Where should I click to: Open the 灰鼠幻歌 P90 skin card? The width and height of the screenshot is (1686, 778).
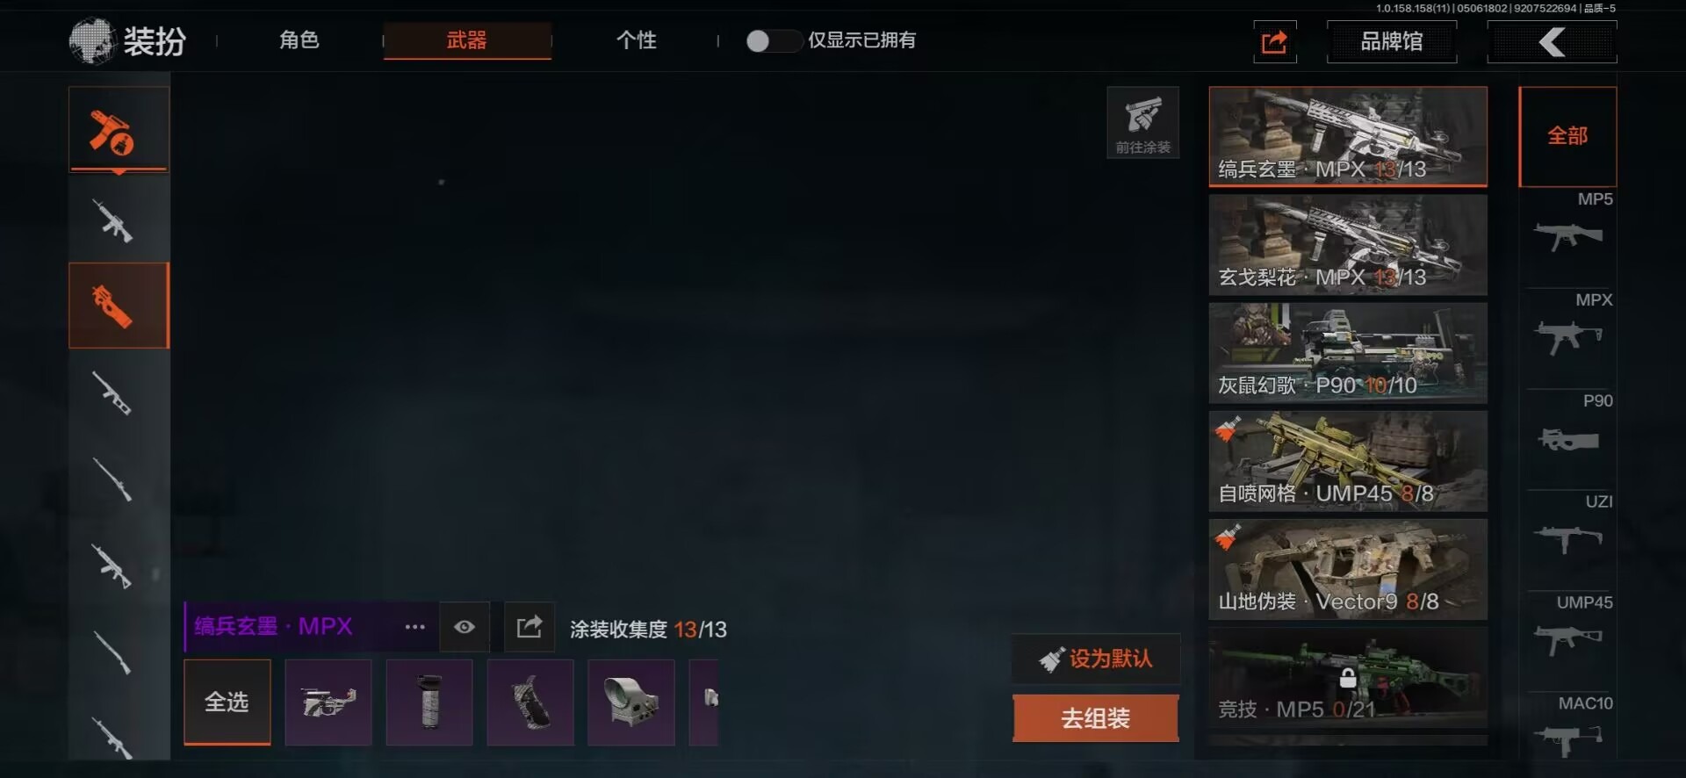click(x=1348, y=353)
